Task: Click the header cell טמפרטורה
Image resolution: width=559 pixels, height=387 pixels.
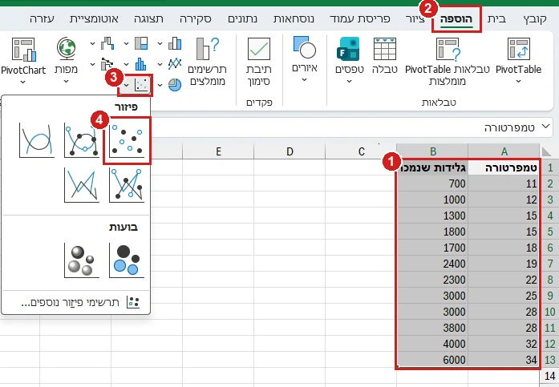Action: (504, 167)
